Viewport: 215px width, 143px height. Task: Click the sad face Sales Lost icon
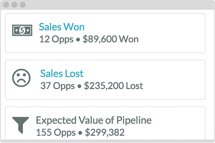[21, 78]
